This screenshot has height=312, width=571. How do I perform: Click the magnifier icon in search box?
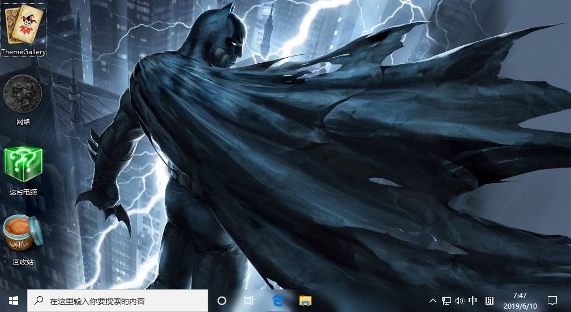coord(38,301)
